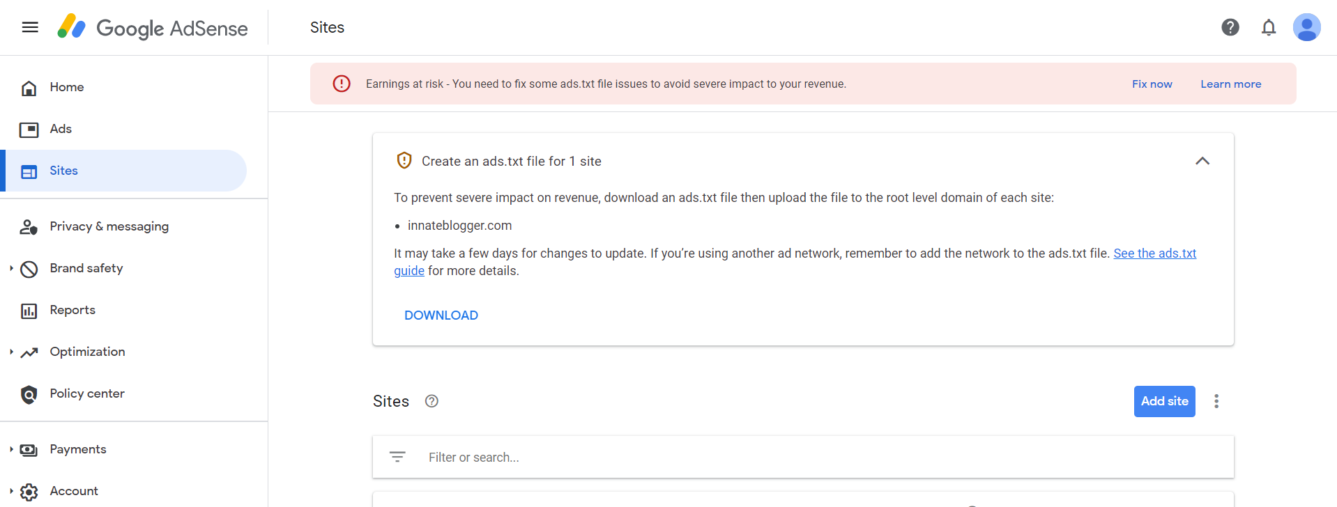
Task: Open the user account avatar
Action: 1306,27
